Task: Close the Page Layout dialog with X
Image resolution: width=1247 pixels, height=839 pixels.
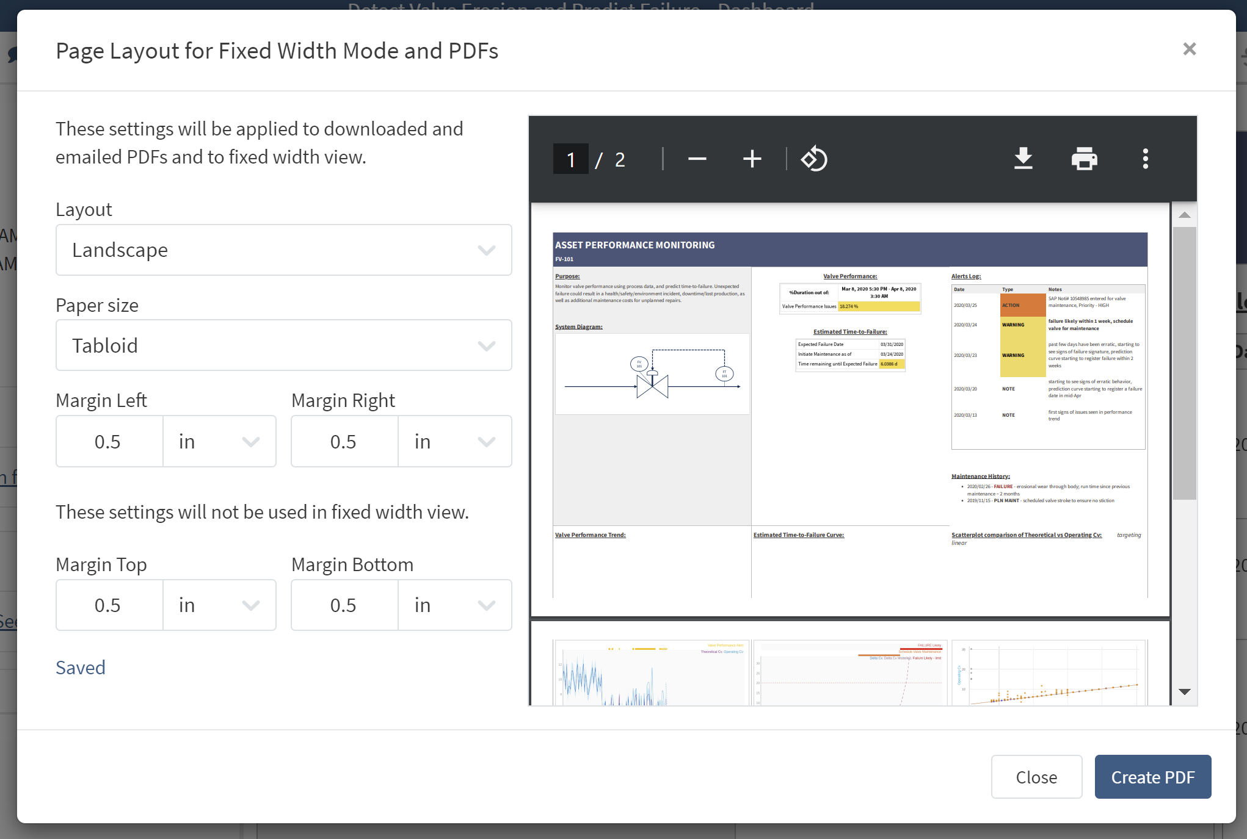Action: tap(1189, 49)
